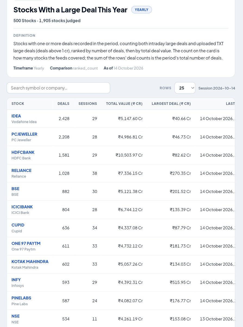Select the 500 Stocks · 1,905 stocks judged text
The height and width of the screenshot is (327, 243).
(47, 21)
